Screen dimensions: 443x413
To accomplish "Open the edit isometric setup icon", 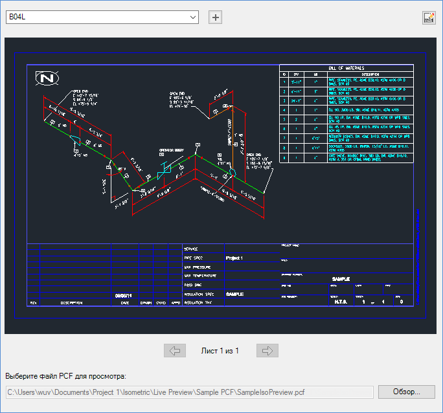I will point(429,17).
